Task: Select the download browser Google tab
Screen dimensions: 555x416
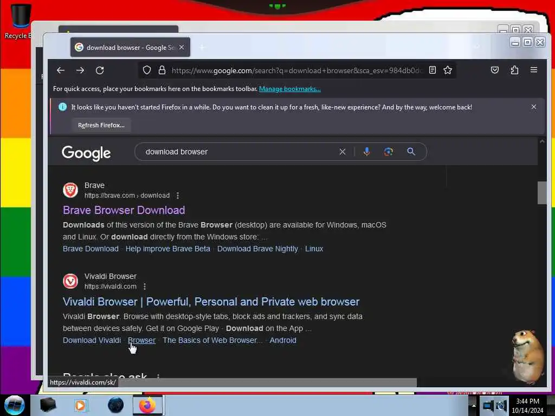Action: click(x=130, y=48)
